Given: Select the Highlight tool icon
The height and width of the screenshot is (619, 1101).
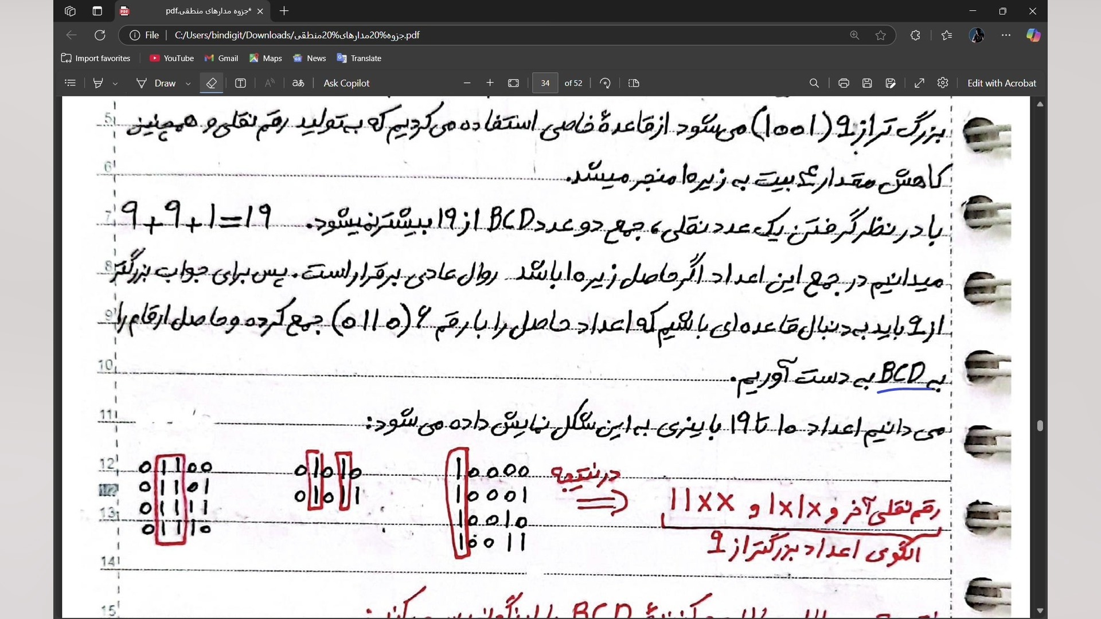Looking at the screenshot, I should [x=98, y=83].
